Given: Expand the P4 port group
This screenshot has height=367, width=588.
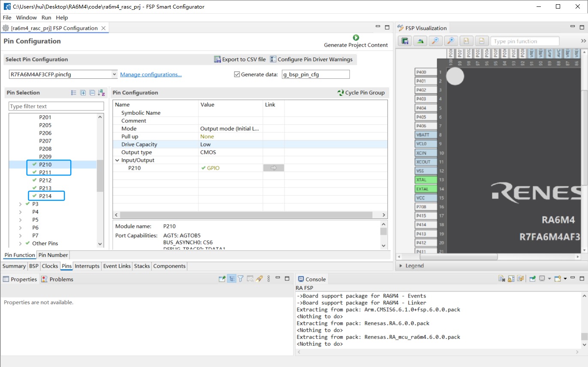Looking at the screenshot, I should click(20, 212).
